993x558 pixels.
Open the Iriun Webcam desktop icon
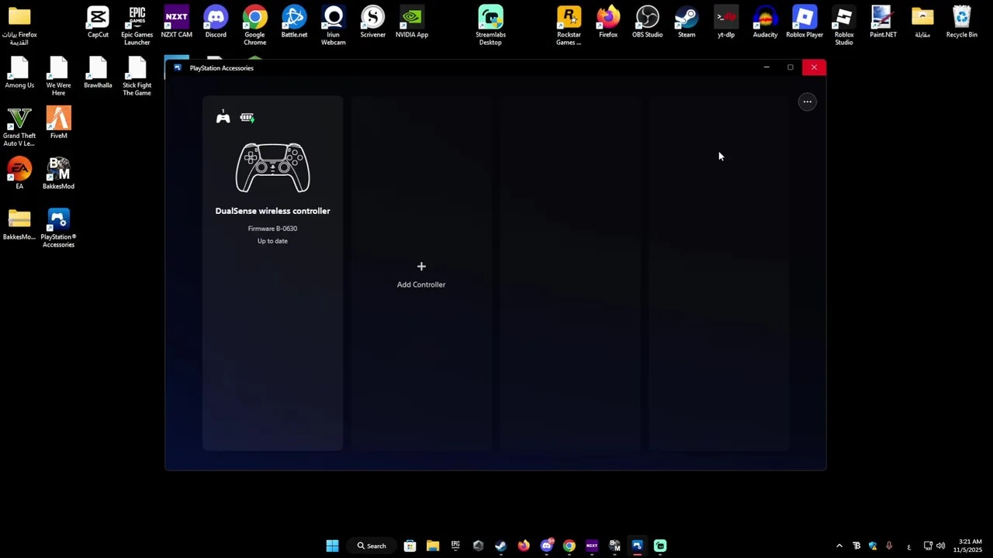[334, 26]
